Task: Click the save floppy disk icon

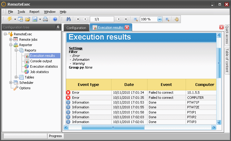Action: point(35,19)
